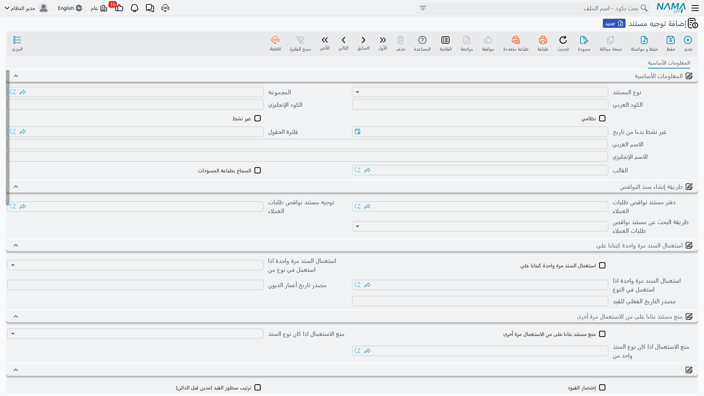
Task: Check the غير نشط checkbox
Action: (x=257, y=118)
